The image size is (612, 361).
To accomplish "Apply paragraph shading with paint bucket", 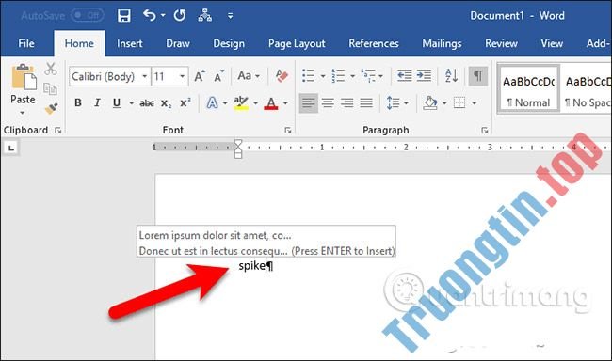I will point(430,102).
